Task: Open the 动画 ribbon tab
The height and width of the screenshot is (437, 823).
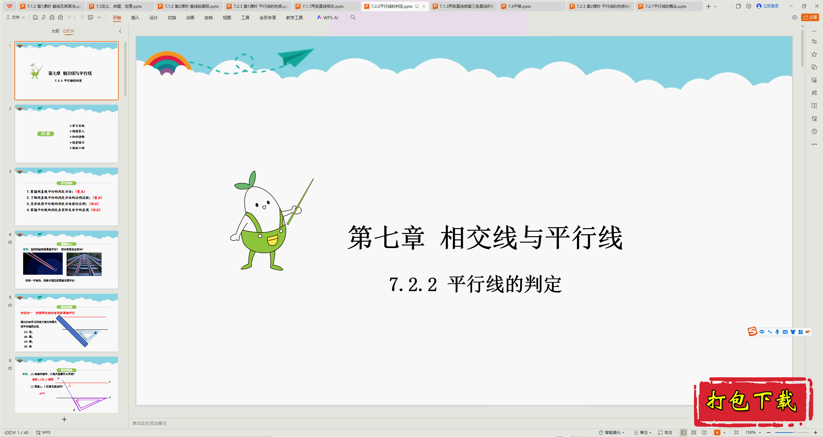Action: point(190,18)
